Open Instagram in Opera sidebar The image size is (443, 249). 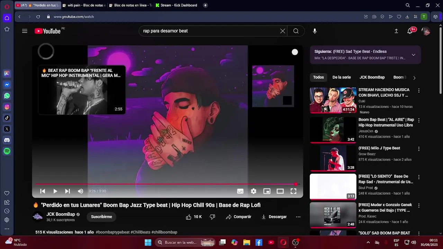click(x=7, y=107)
